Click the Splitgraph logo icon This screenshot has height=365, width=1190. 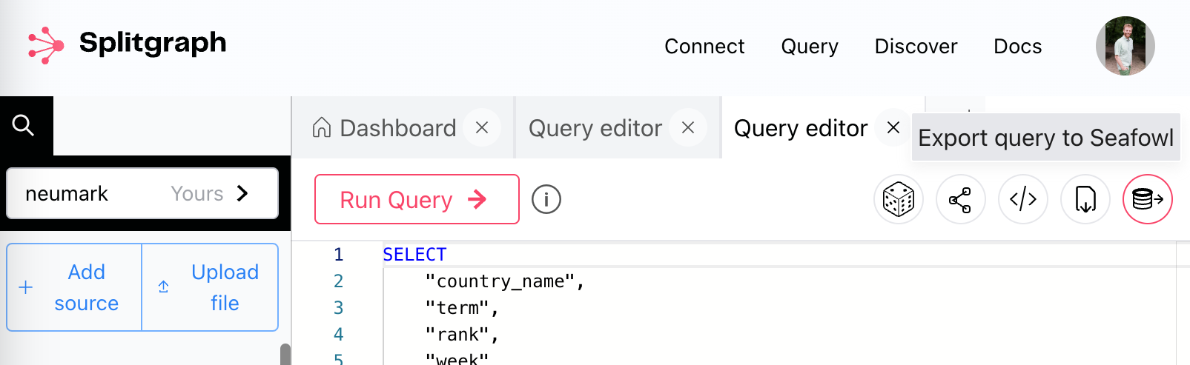point(46,45)
